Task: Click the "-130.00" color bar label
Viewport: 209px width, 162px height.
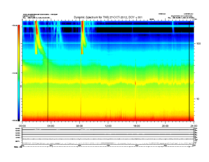Action: tap(14, 25)
